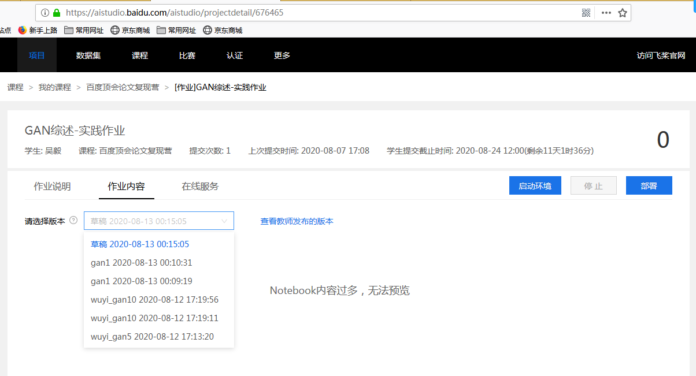Click the help icon beside 请选择版本
This screenshot has height=376, width=696.
73,221
